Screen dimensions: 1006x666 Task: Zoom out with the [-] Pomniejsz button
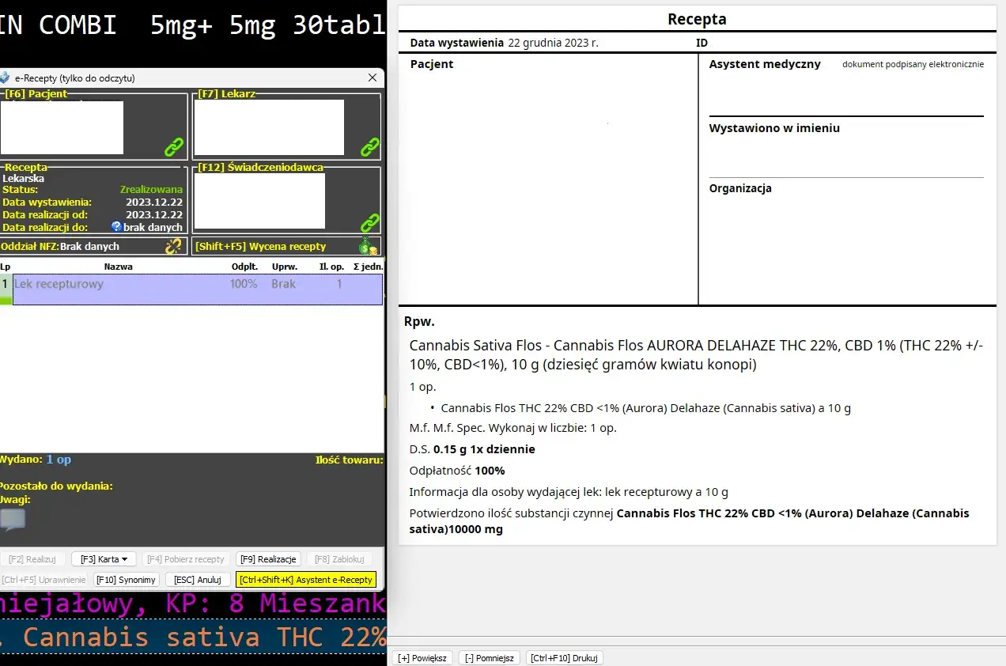point(490,658)
